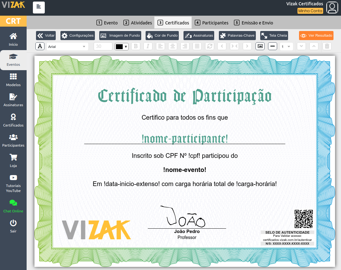Click the Voltar button

point(46,35)
